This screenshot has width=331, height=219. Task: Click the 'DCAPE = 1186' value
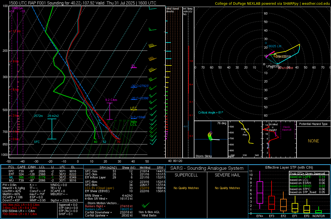12,197
